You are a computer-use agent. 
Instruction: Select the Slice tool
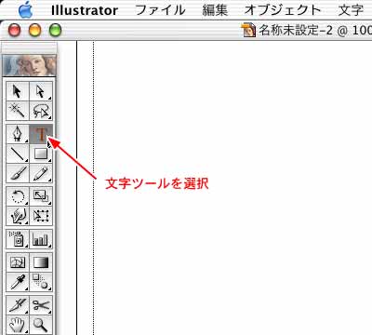tap(18, 305)
